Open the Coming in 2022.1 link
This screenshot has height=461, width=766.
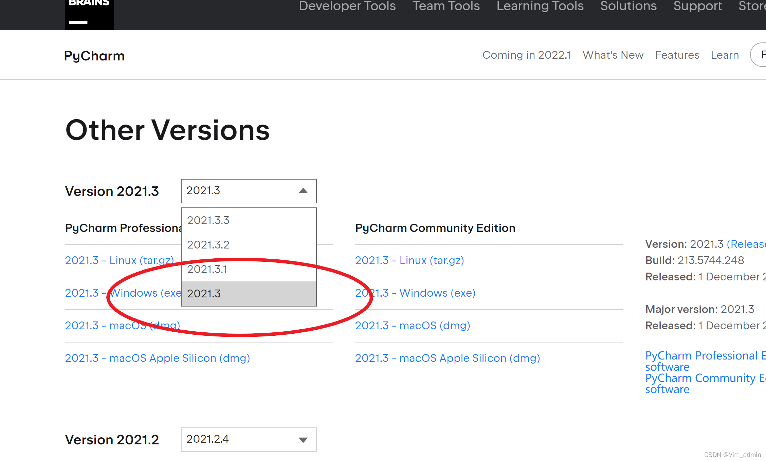(x=527, y=55)
